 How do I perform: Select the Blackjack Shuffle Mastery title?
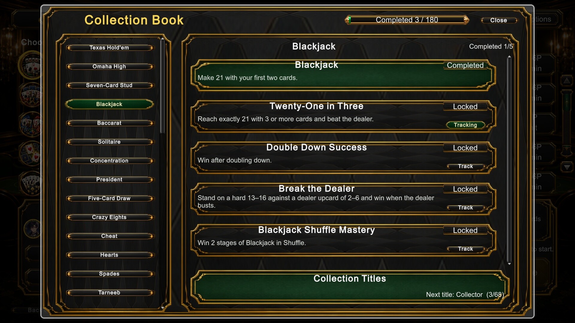(317, 230)
